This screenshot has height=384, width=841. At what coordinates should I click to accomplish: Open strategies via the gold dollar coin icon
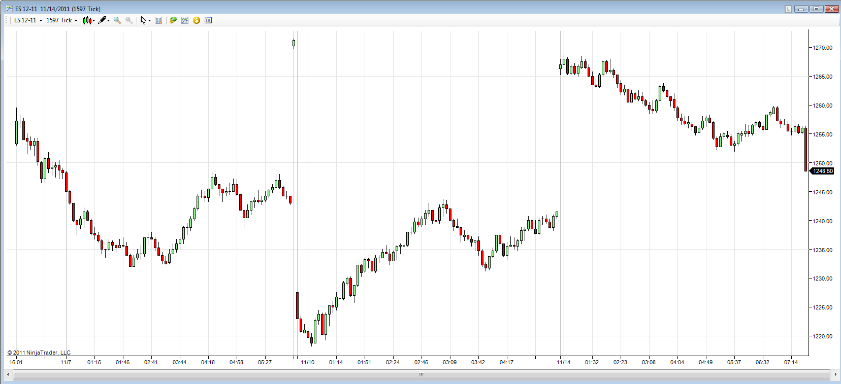(197, 20)
